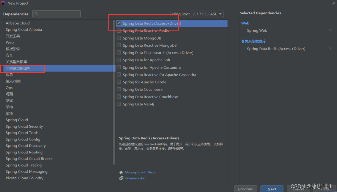
Task: Click the search magnifier icon
Action: (x=36, y=14)
